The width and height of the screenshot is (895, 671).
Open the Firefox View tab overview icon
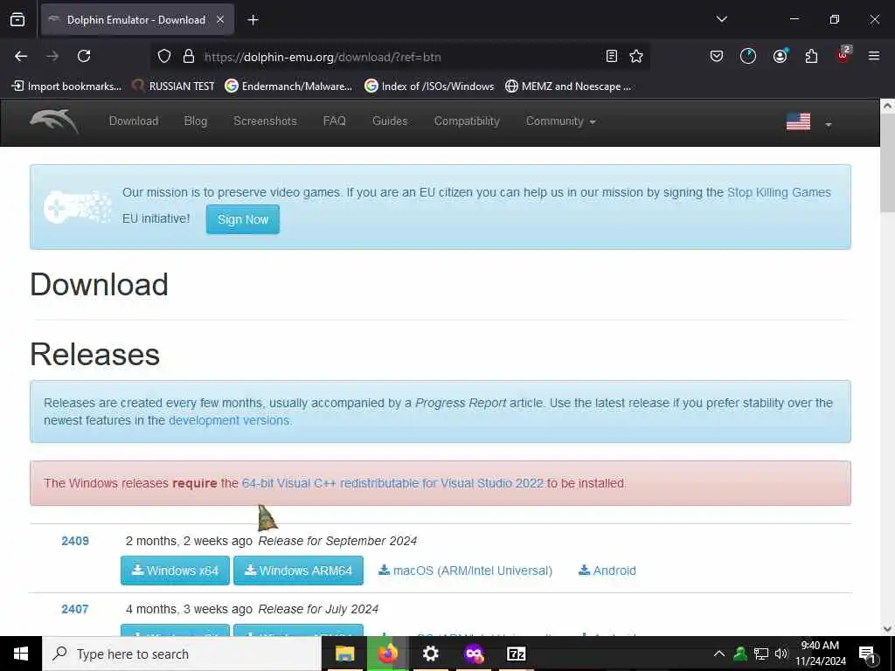(x=17, y=20)
